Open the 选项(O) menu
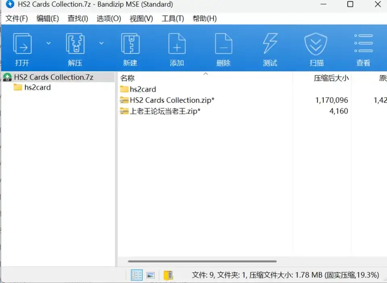 [x=109, y=19]
